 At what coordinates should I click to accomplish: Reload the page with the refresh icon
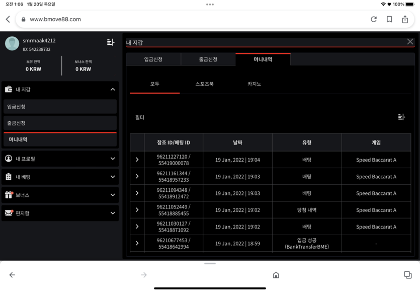[374, 19]
